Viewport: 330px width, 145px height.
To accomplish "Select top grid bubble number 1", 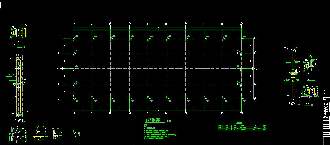I will pyautogui.click(x=73, y=24).
